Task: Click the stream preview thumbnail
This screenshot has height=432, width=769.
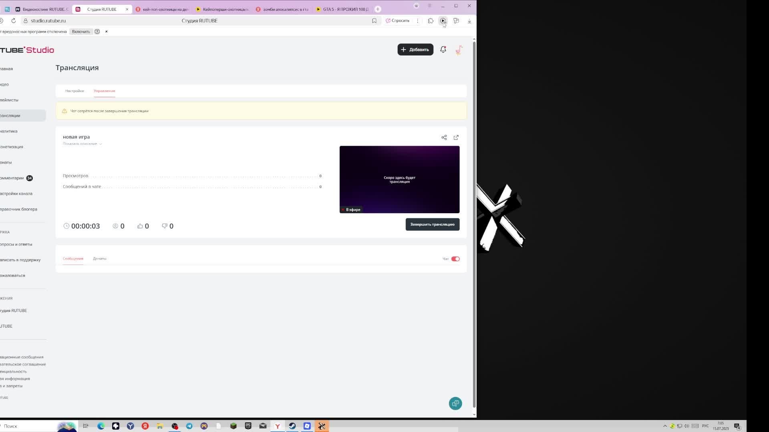Action: [399, 179]
